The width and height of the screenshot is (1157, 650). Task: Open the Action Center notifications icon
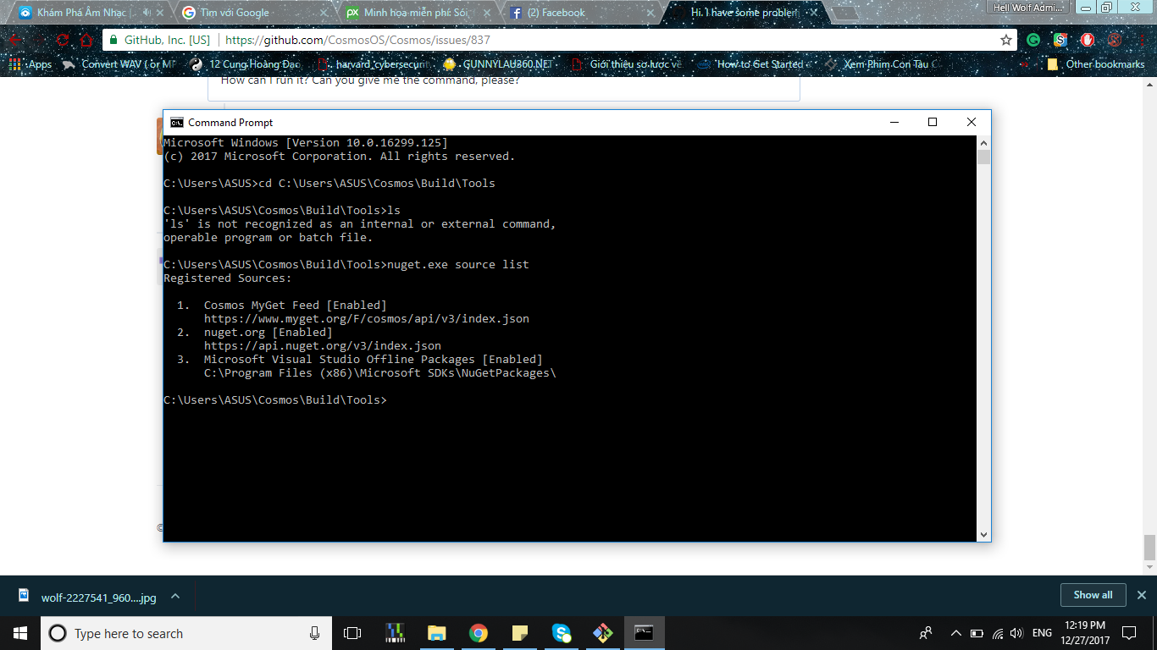(x=1129, y=633)
